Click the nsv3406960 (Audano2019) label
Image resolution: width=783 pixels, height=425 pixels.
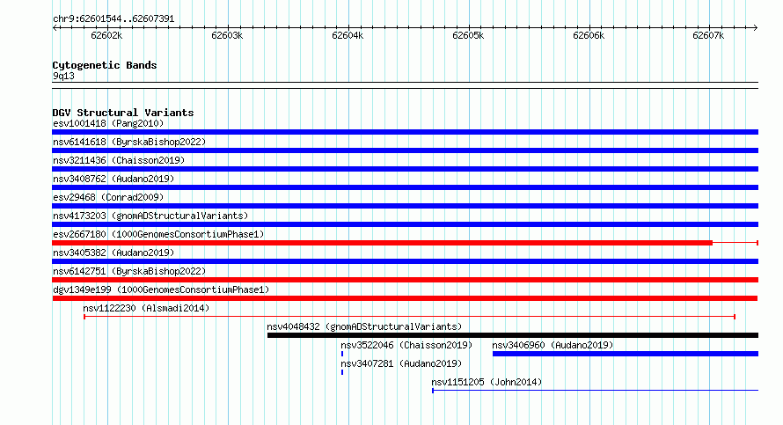552,345
